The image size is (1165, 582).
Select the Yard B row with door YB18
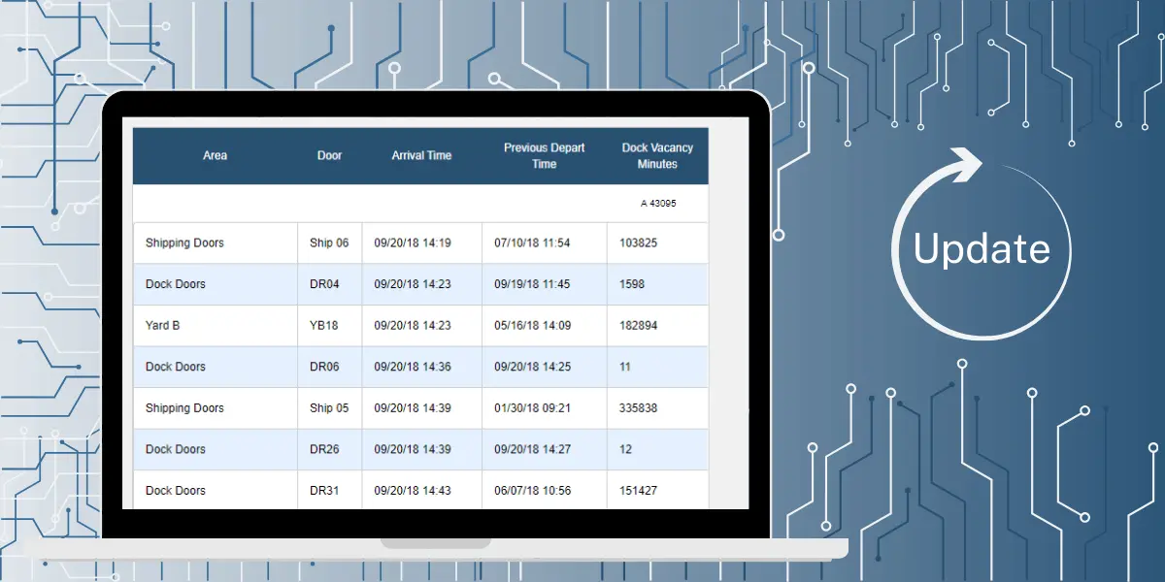pos(329,326)
